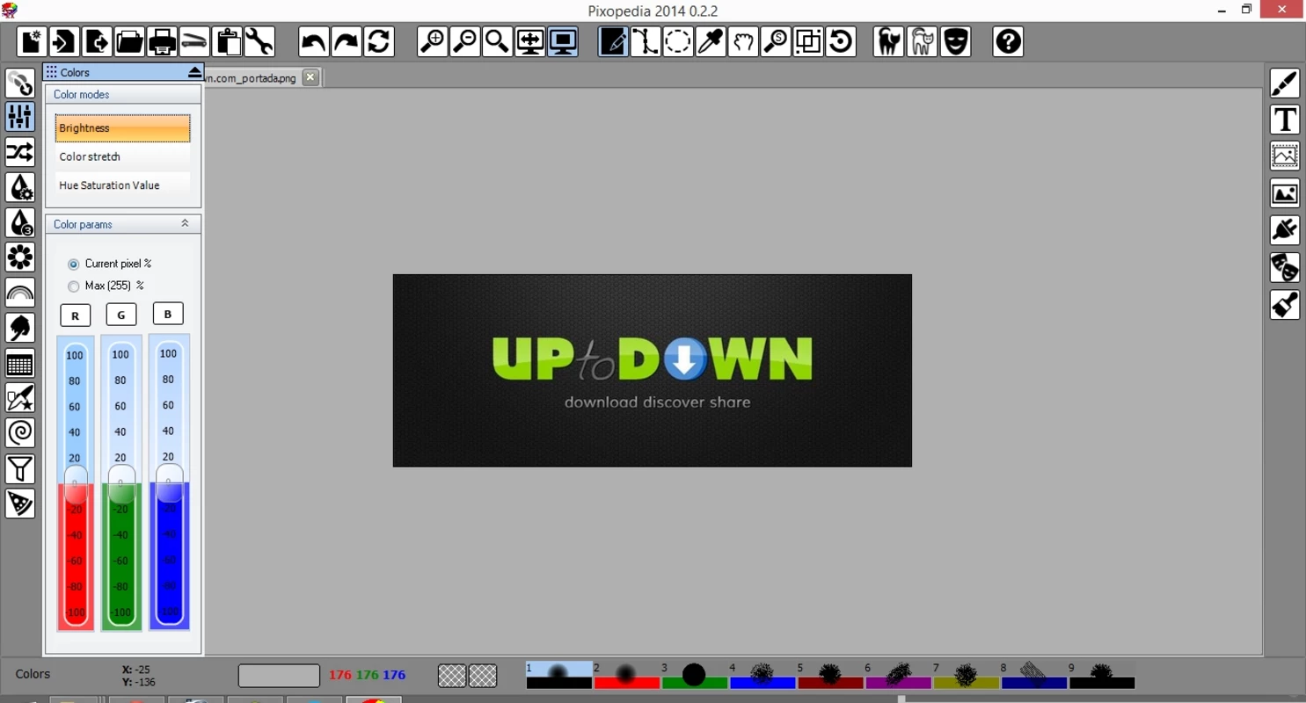This screenshot has height=703, width=1306.
Task: Select black brush preset 9
Action: pos(1102,675)
